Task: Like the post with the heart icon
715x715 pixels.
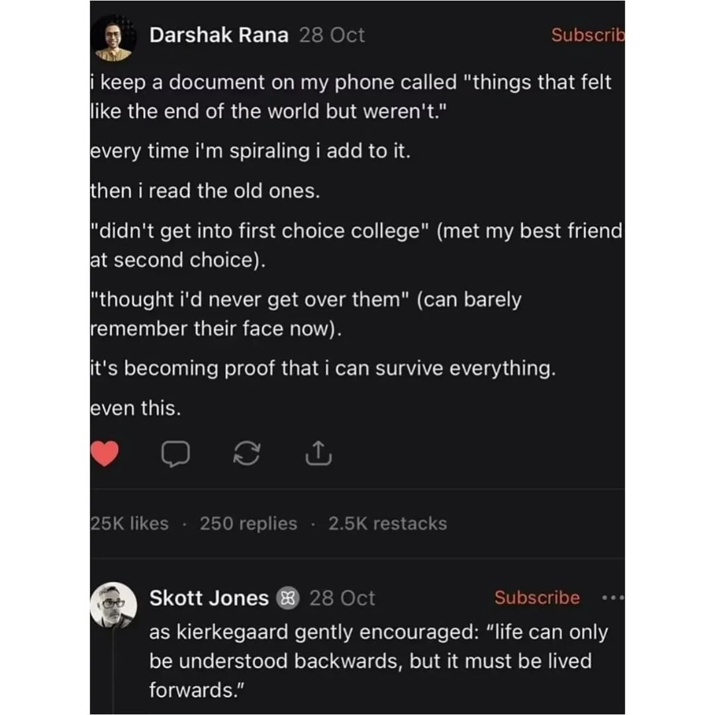Action: [105, 453]
